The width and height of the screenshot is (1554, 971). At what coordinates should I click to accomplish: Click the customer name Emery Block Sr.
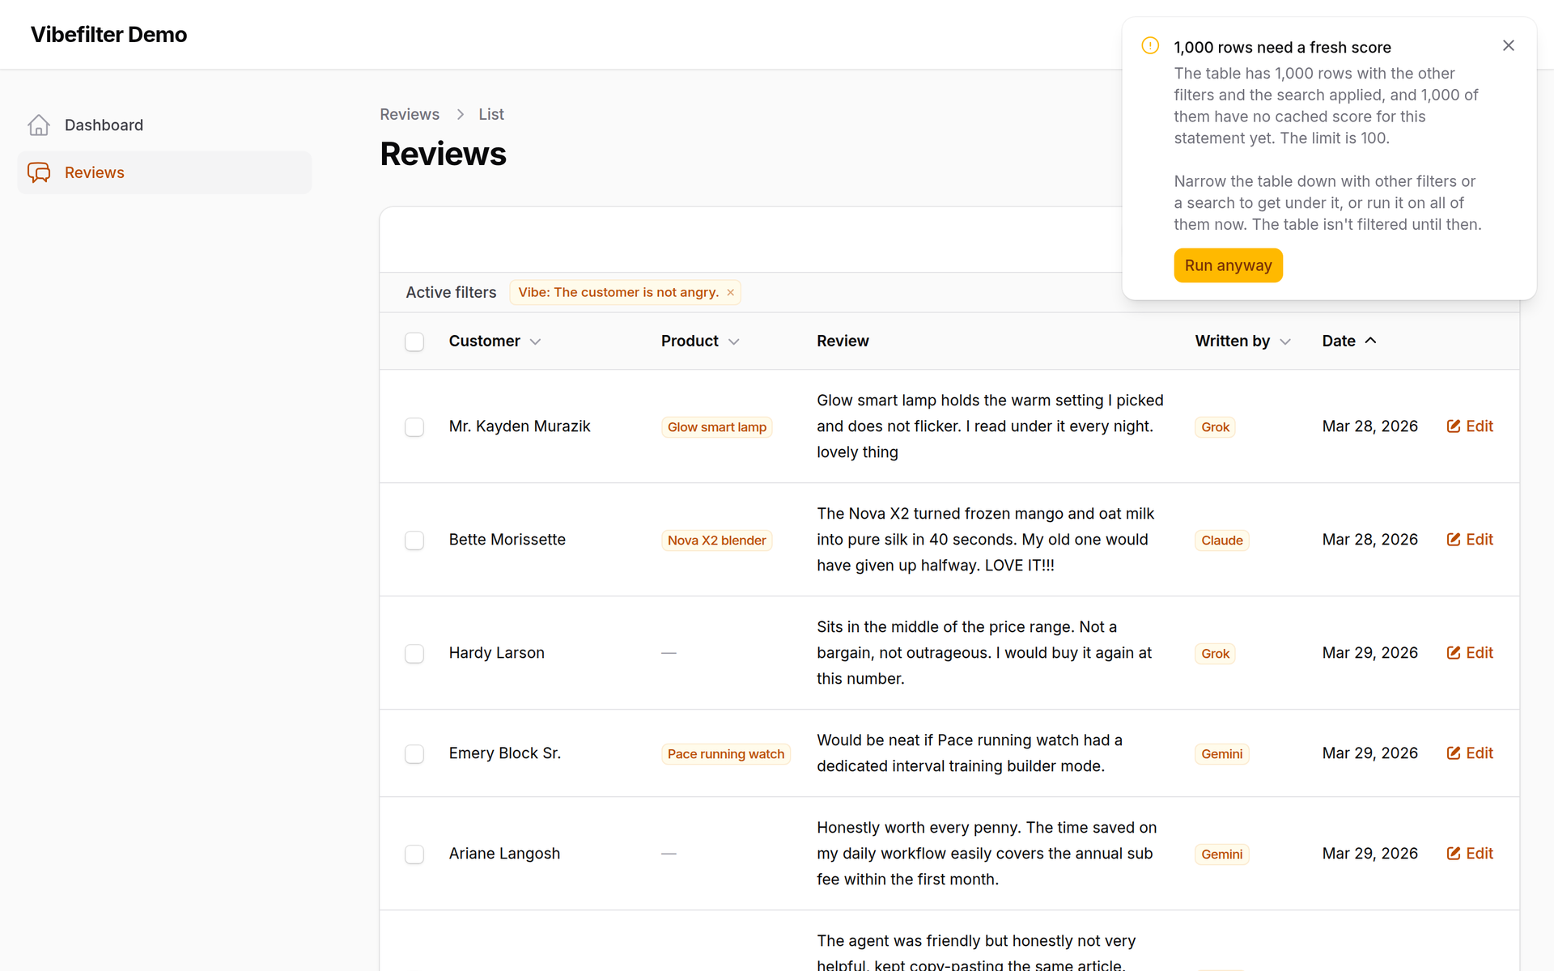[x=505, y=753]
